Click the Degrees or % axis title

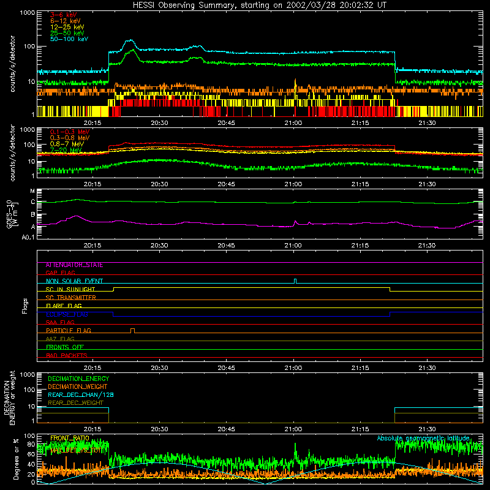click(16, 459)
